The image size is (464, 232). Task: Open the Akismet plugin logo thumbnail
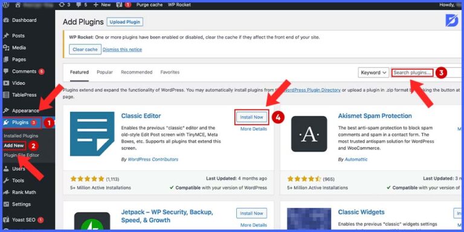tap(309, 134)
